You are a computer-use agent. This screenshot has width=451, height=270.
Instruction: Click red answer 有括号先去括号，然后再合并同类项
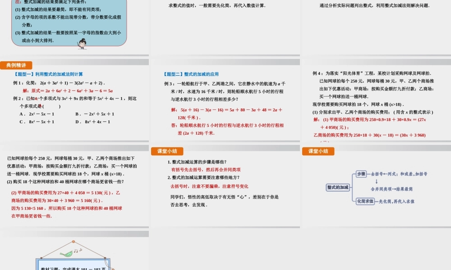[x=206, y=170]
